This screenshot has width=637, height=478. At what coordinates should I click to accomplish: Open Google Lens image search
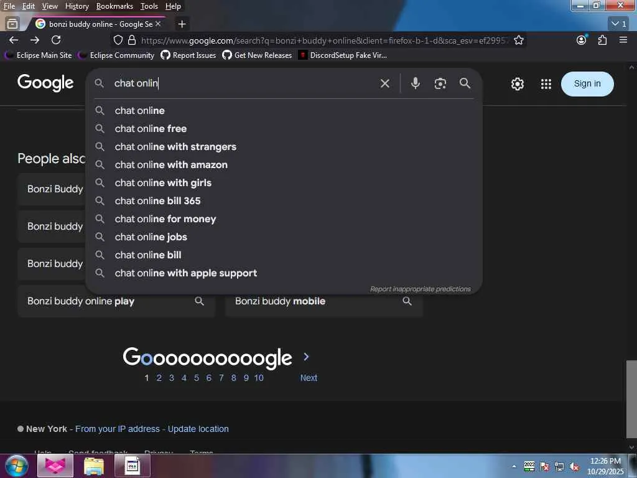coord(440,84)
